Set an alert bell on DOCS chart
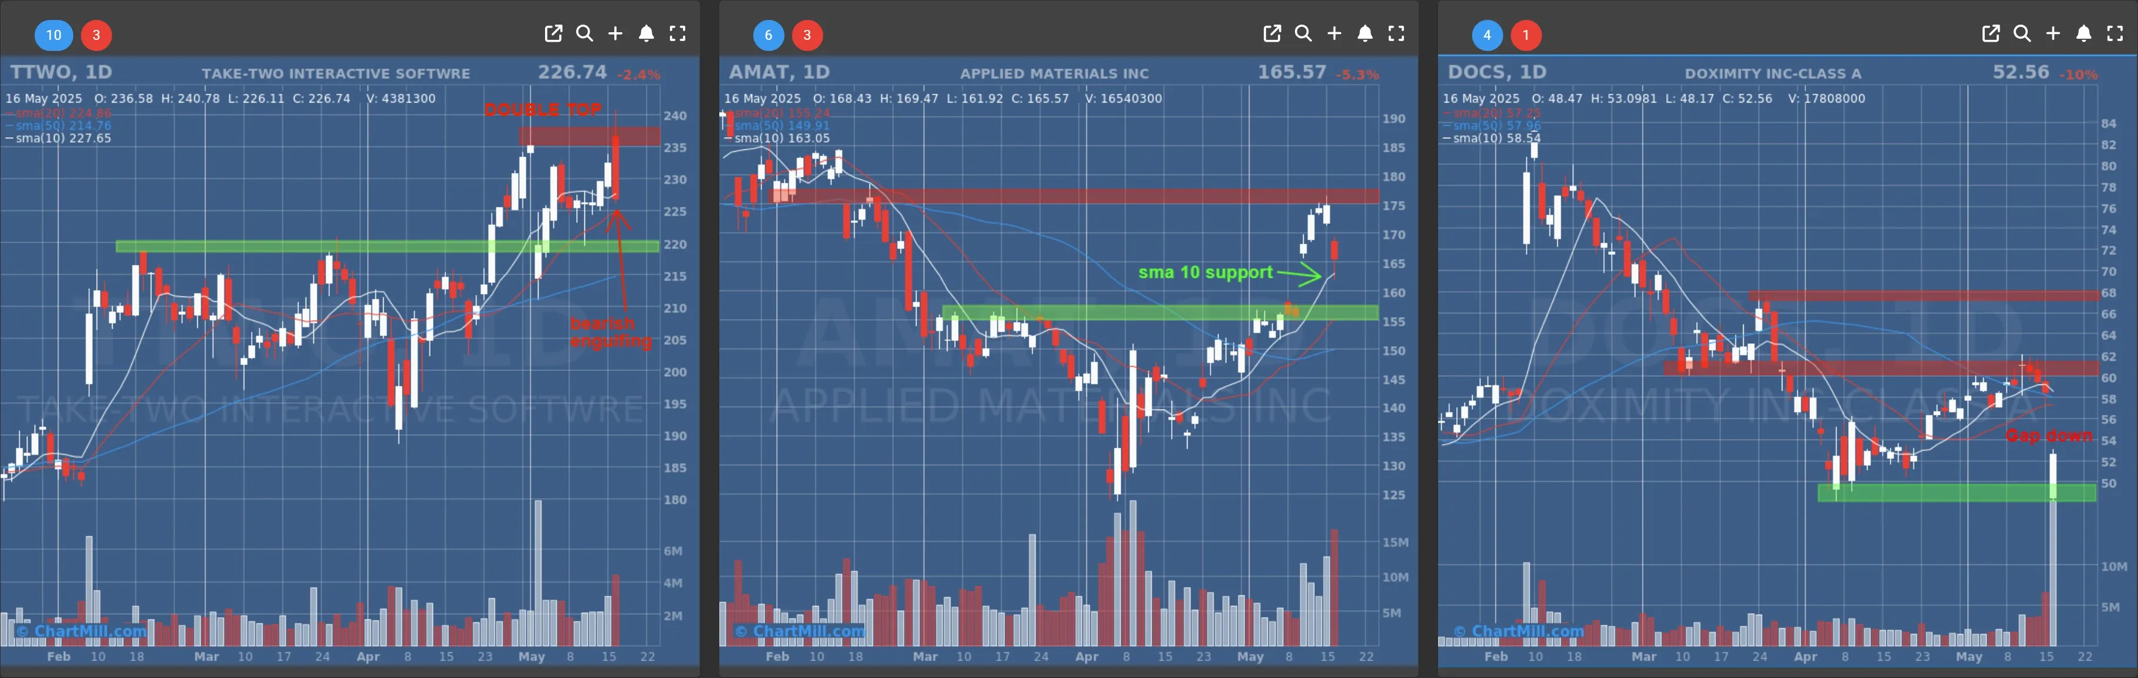 click(x=2083, y=33)
